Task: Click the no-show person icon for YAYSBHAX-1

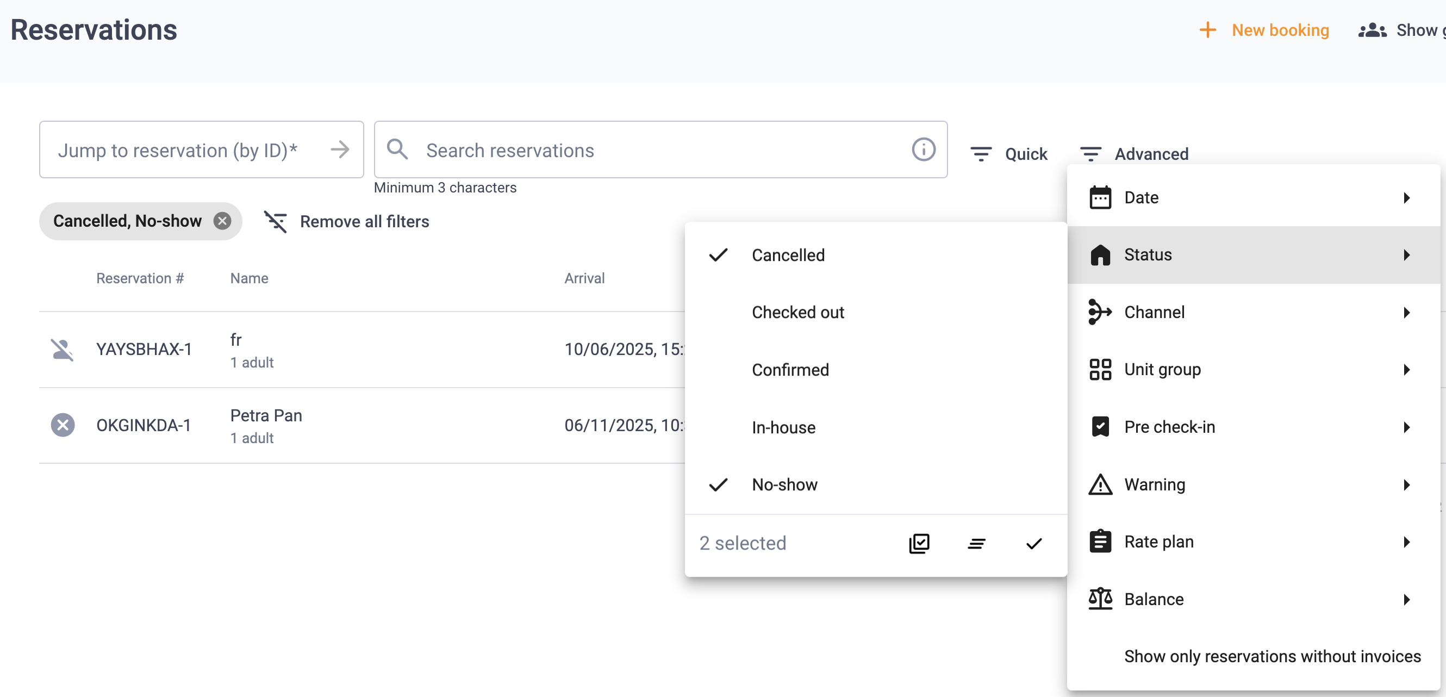Action: pos(63,349)
